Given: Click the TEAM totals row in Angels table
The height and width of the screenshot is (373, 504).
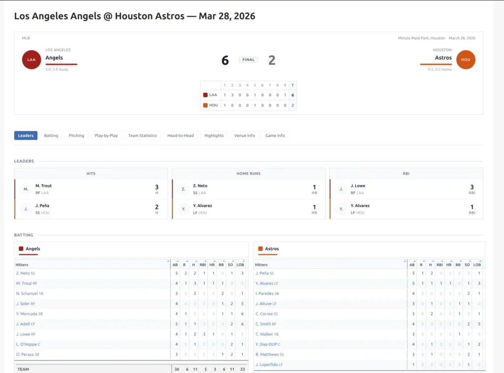Looking at the screenshot, I should tap(131, 369).
